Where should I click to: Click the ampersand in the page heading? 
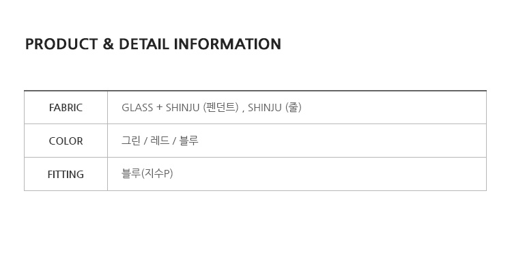click(x=108, y=44)
